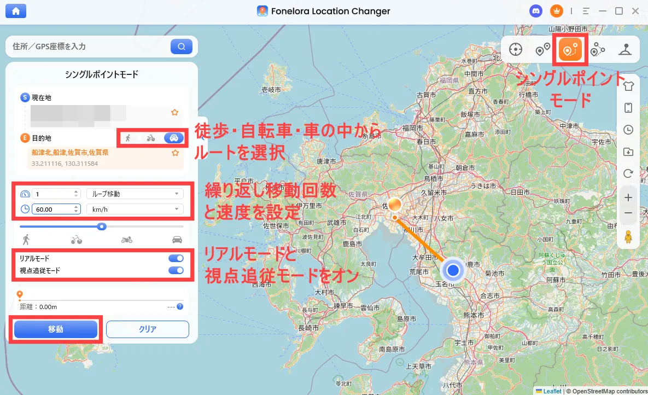The width and height of the screenshot is (648, 395).
Task: Select the joystick mode icon
Action: click(x=625, y=50)
